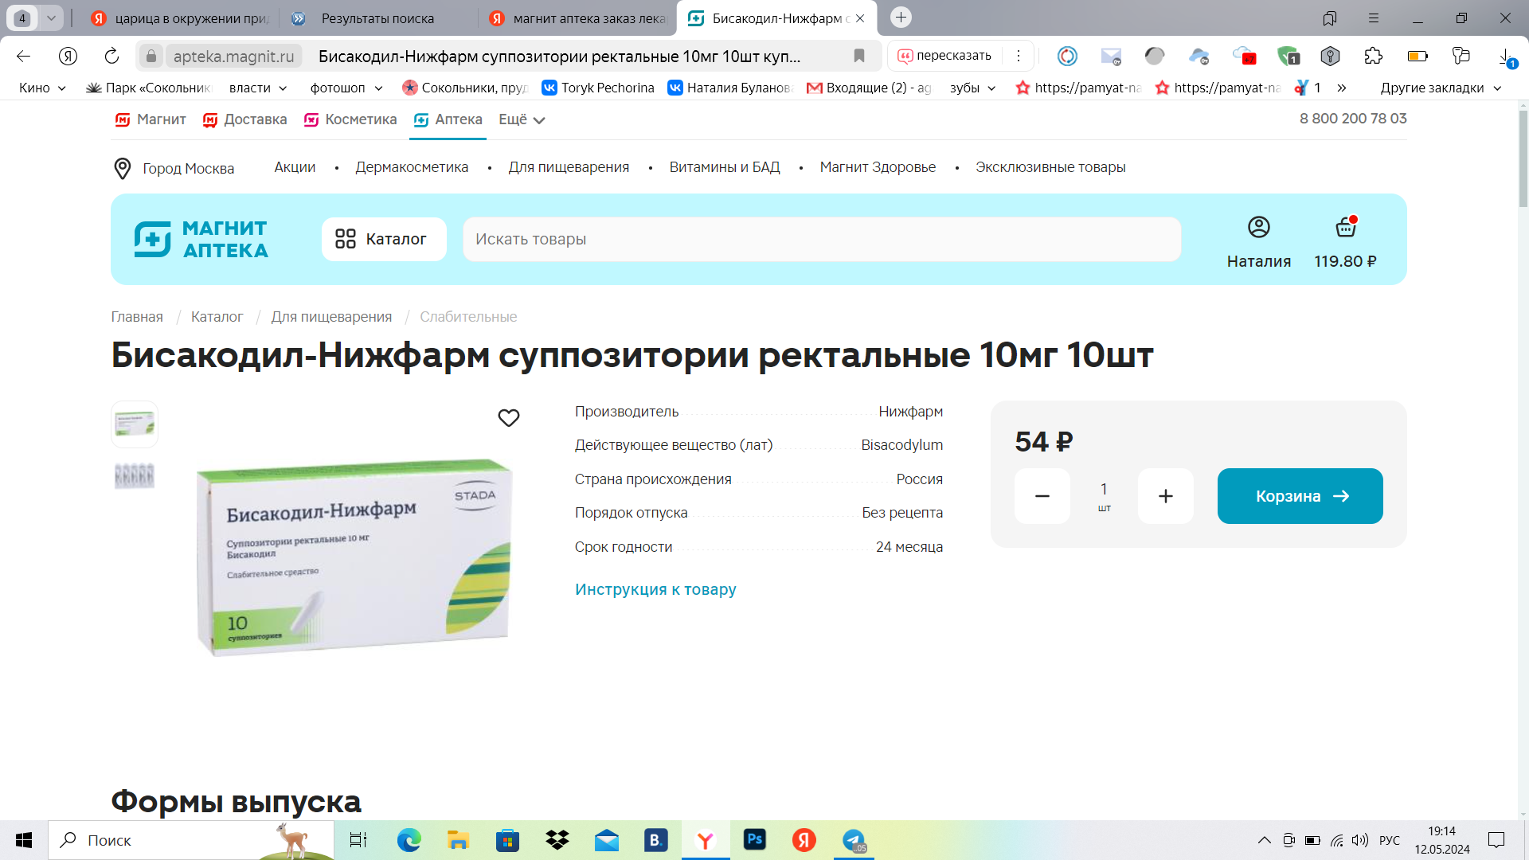Open Акции menu item
Screen dimensions: 1529x860
click(x=295, y=167)
